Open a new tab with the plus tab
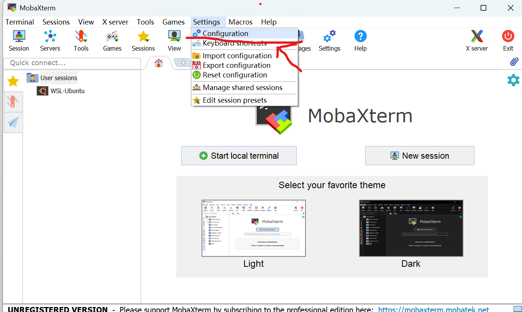Viewport: 522px width, 312px height. pyautogui.click(x=183, y=63)
